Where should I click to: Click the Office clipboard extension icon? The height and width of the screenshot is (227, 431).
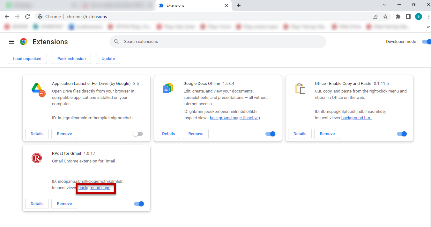tap(300, 88)
